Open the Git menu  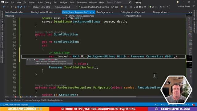[x=25, y=2]
